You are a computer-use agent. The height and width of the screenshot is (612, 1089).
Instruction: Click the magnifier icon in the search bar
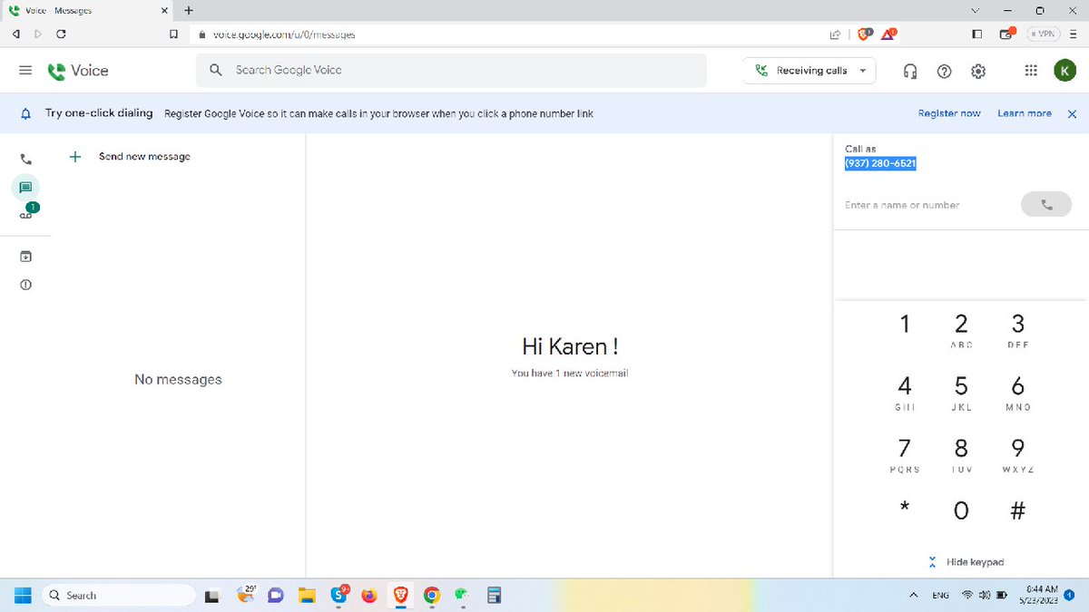pos(216,70)
